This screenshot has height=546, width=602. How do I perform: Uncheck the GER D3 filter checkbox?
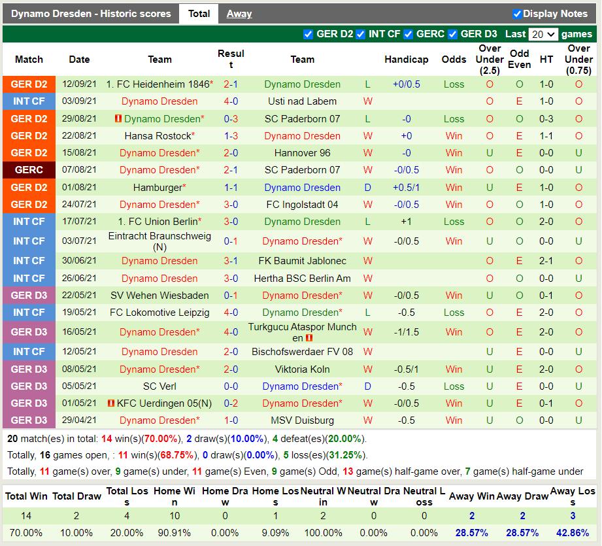452,34
